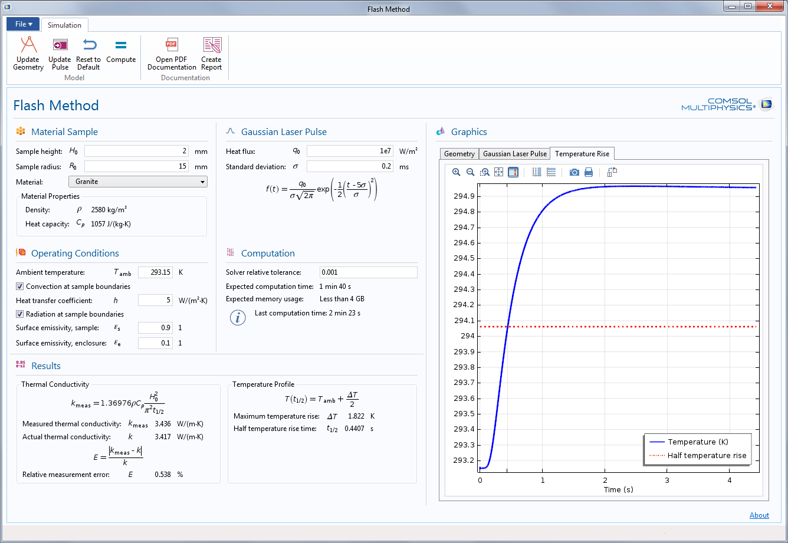Toggle the plot legend icon
This screenshot has height=543, width=788.
(x=513, y=172)
